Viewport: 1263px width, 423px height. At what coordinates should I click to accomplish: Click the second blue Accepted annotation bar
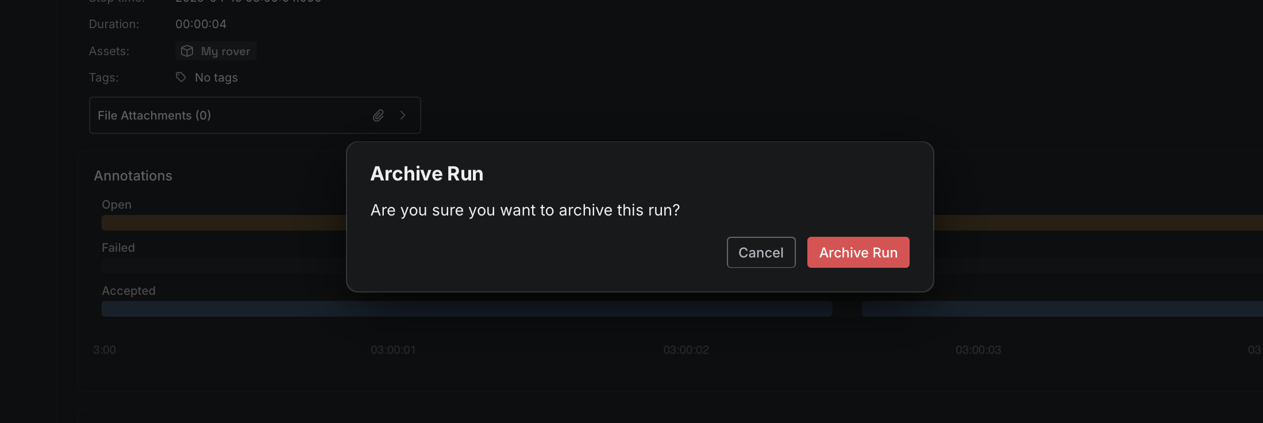tap(1062, 309)
